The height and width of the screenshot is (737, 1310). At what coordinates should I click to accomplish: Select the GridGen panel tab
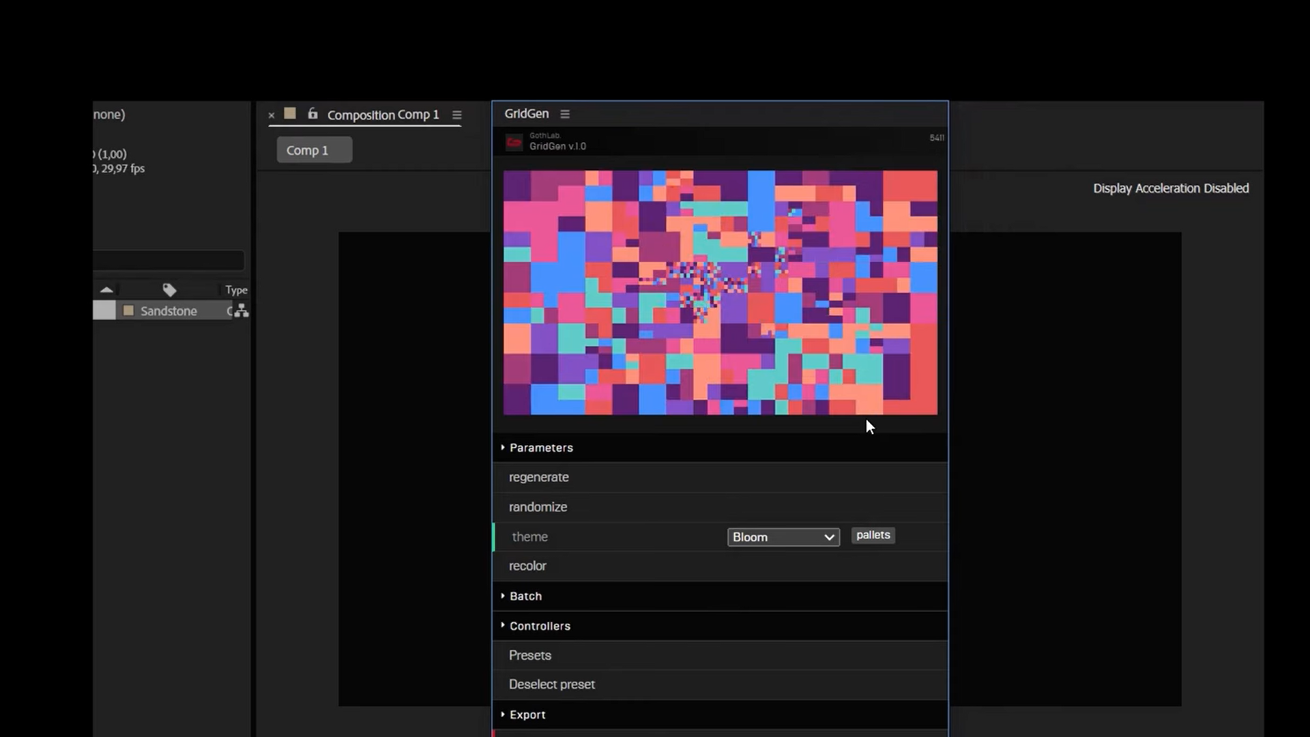click(526, 114)
